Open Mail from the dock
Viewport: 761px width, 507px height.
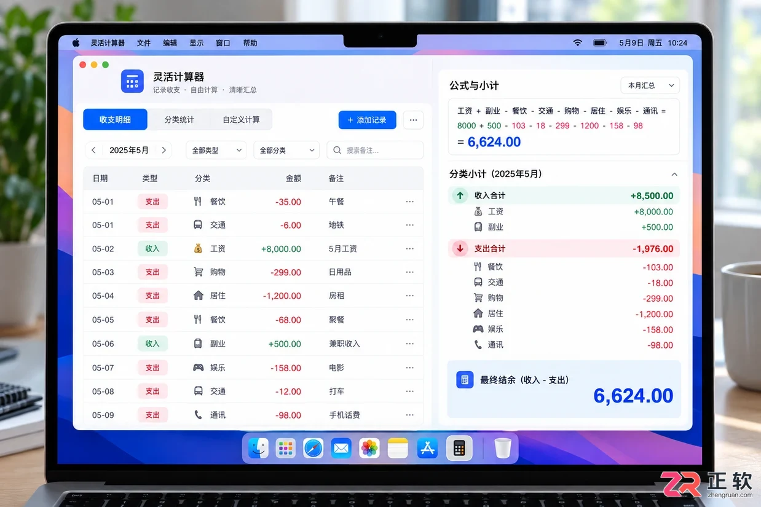(x=341, y=449)
